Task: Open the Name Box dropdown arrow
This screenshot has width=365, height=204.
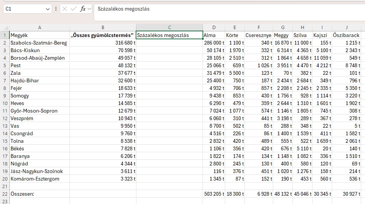Action: pos(48,9)
